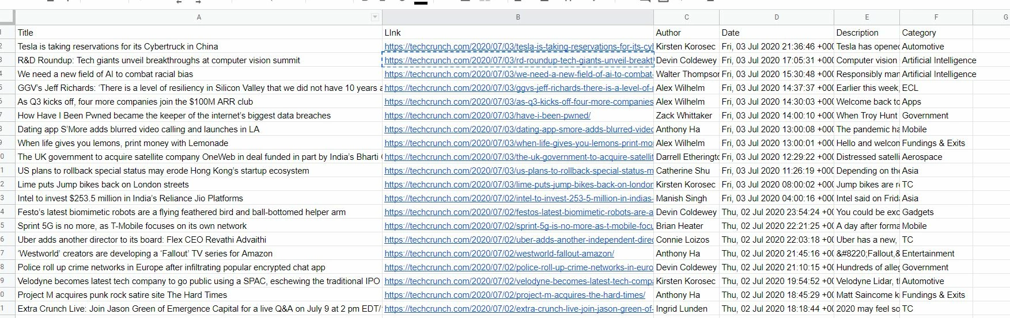Image resolution: width=1010 pixels, height=318 pixels.
Task: Select column F by its header
Action: tap(936, 17)
